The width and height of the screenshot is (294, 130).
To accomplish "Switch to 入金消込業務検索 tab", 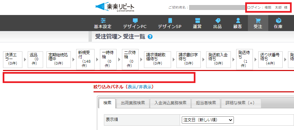I will pos(170,103).
